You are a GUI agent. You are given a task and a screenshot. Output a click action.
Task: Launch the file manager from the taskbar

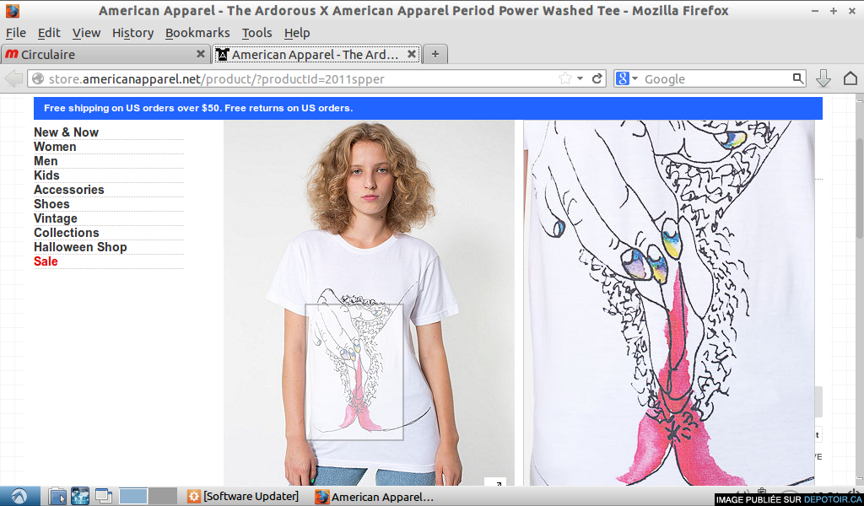57,496
